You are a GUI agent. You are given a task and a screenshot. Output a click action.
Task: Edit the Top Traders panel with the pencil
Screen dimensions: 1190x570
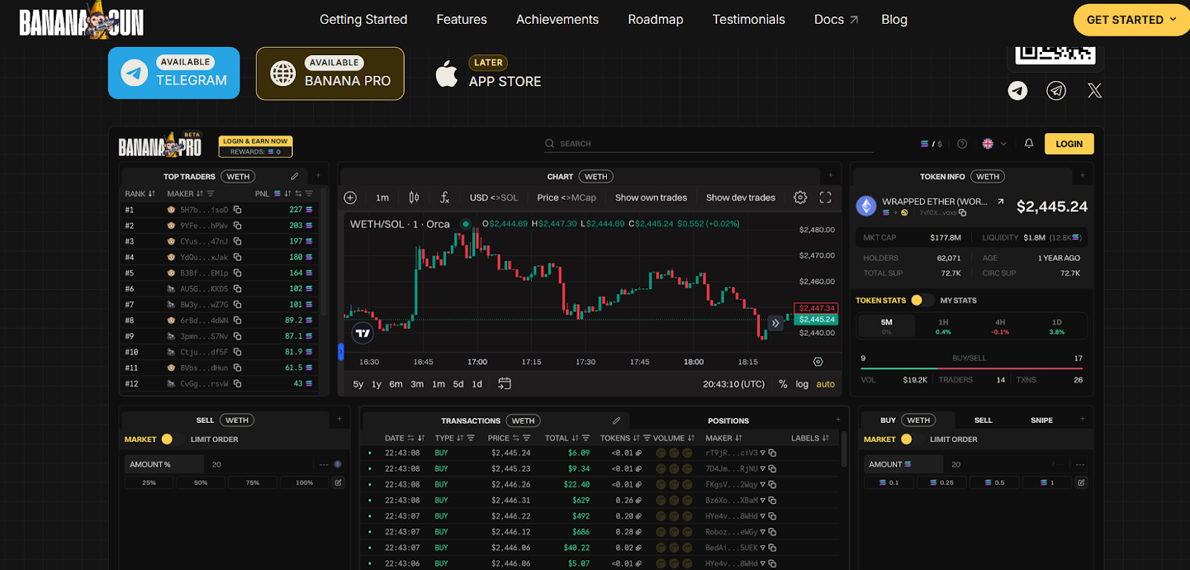pos(295,176)
